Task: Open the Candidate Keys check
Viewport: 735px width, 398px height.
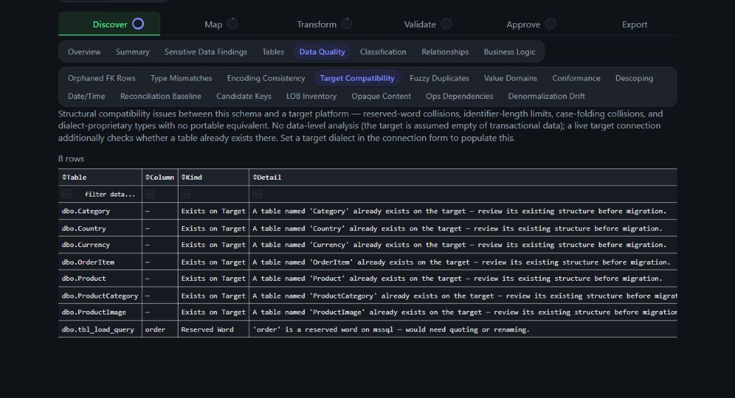Action: [x=244, y=96]
